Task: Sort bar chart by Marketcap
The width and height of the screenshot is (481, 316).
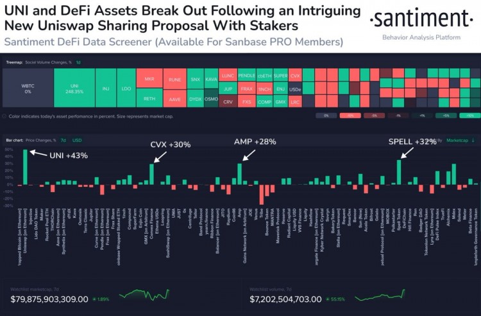Action: (457, 139)
